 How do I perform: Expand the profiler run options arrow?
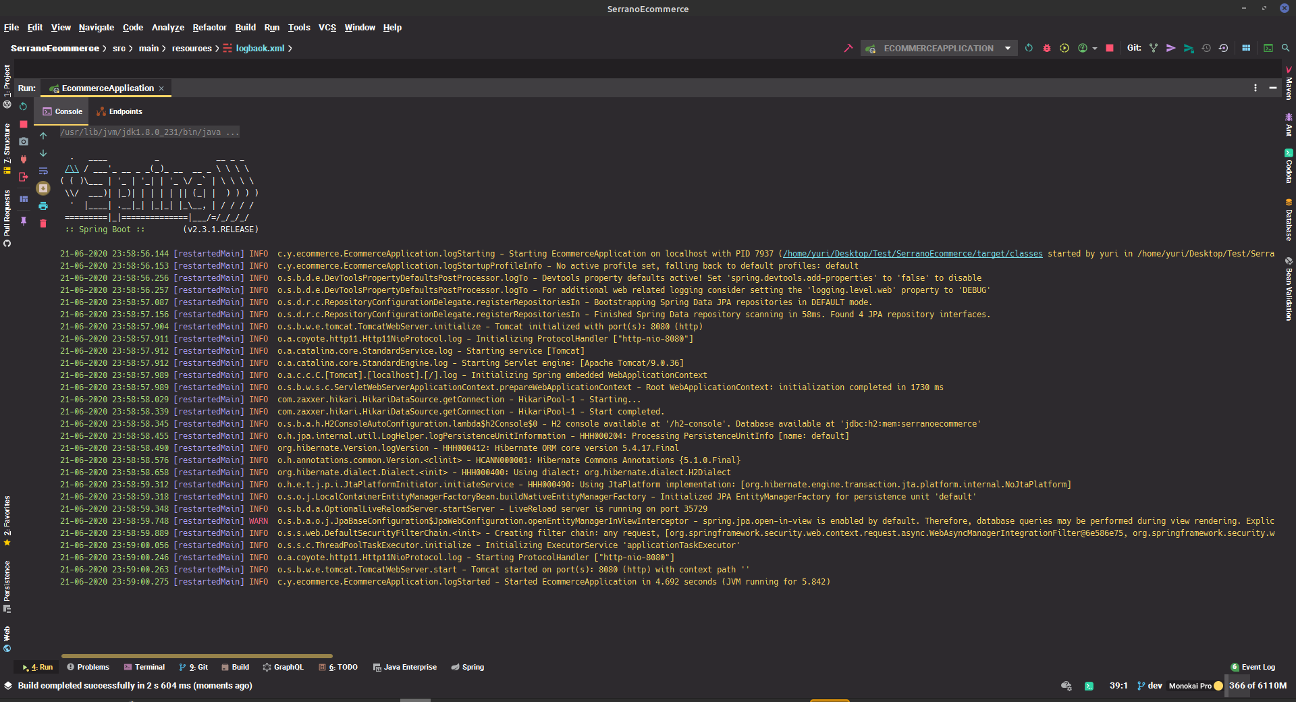[x=1095, y=48]
